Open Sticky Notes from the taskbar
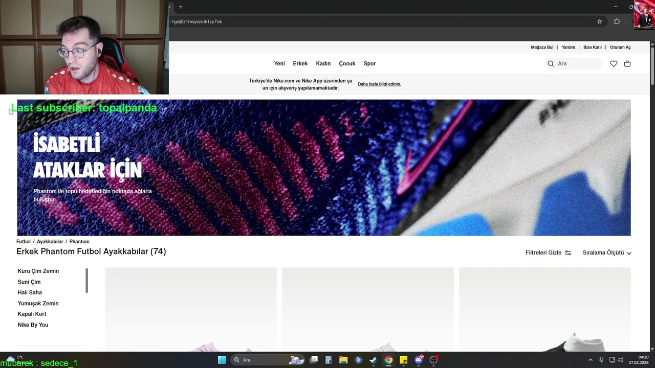Image resolution: width=655 pixels, height=368 pixels. pos(403,360)
